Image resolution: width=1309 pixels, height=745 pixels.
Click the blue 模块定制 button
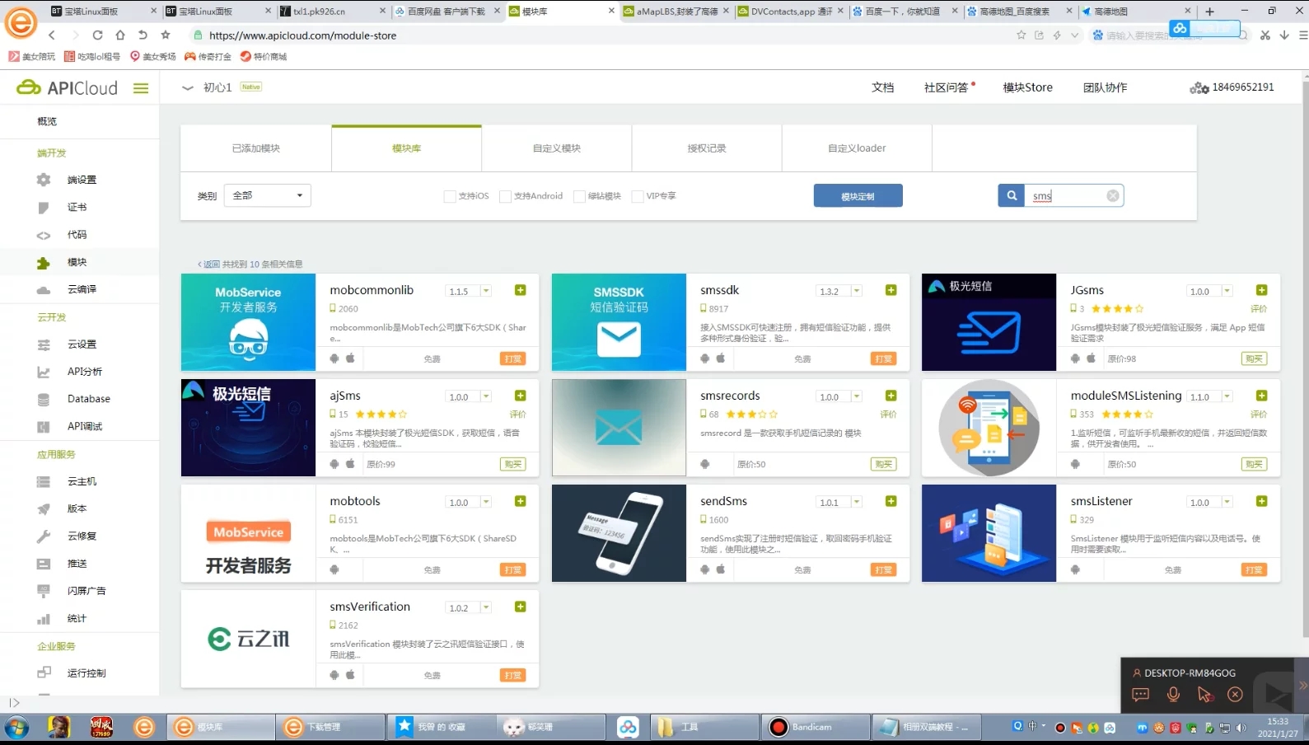[x=858, y=196]
